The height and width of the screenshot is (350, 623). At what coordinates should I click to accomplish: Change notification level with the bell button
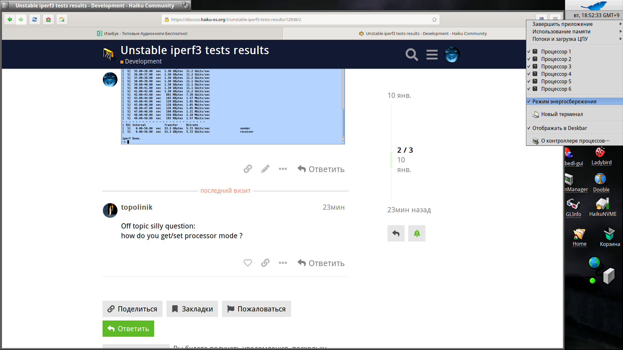[x=417, y=233]
